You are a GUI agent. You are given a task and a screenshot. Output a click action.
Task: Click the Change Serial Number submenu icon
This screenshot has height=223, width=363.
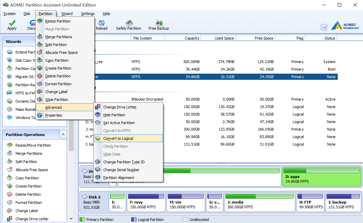pos(98,169)
